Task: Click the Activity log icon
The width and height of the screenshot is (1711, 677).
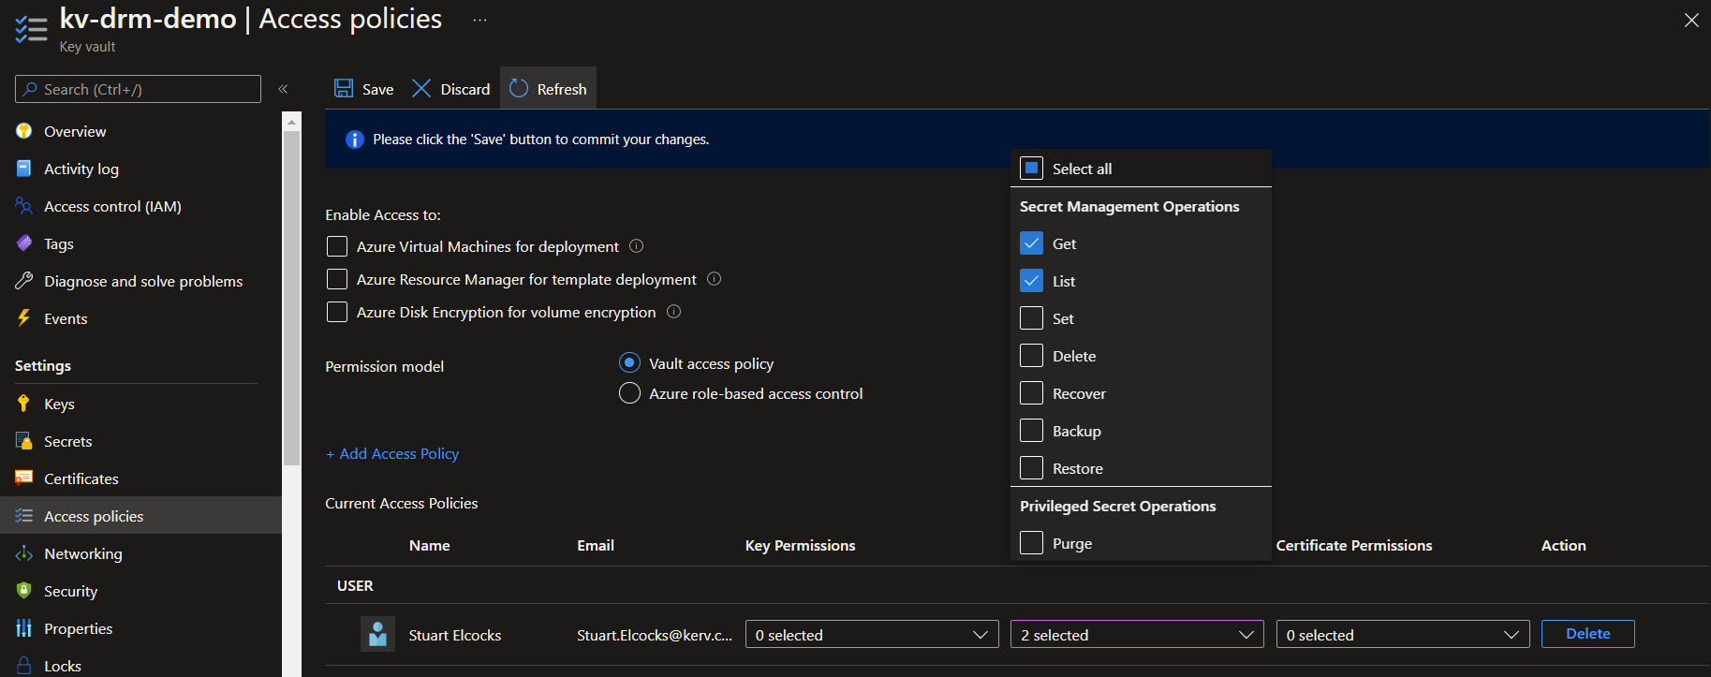Action: (24, 169)
